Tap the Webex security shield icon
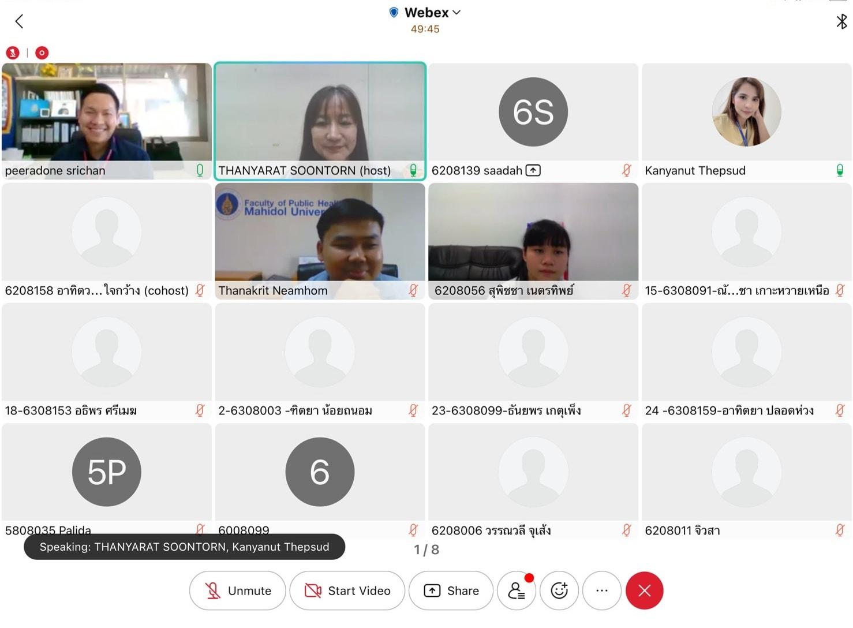 (x=394, y=12)
